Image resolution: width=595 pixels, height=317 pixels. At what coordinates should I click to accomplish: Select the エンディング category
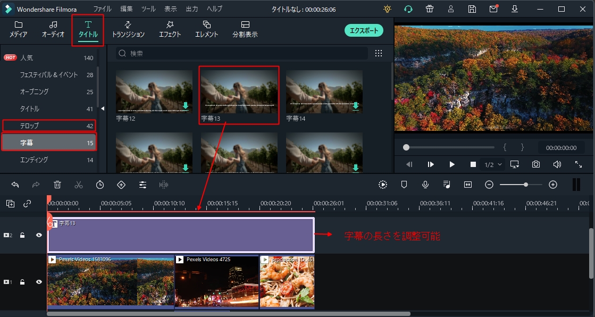[48, 160]
